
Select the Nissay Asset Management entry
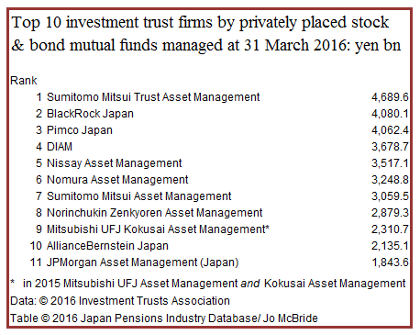pos(114,163)
